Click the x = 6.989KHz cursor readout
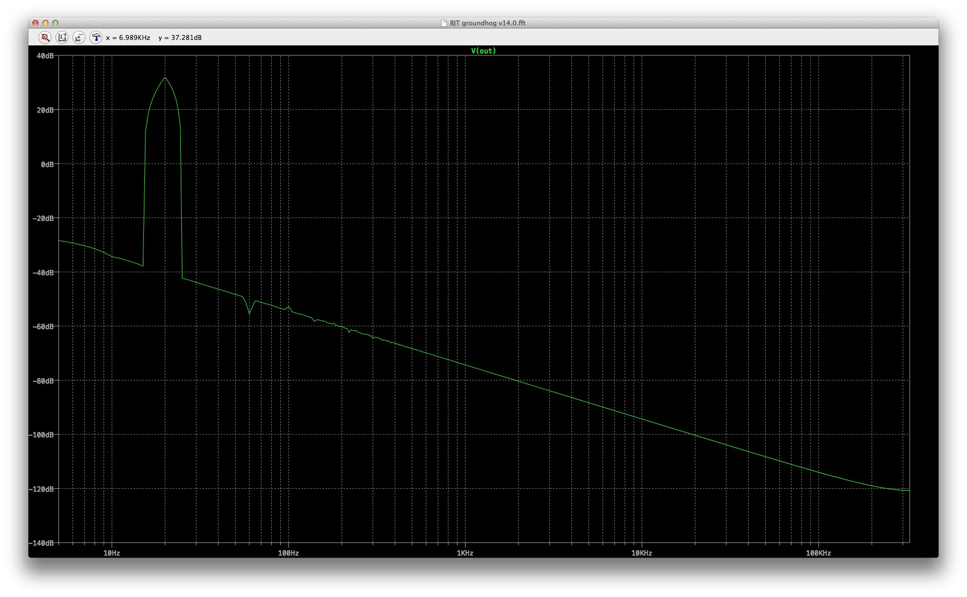This screenshot has height=597, width=967. (x=128, y=37)
